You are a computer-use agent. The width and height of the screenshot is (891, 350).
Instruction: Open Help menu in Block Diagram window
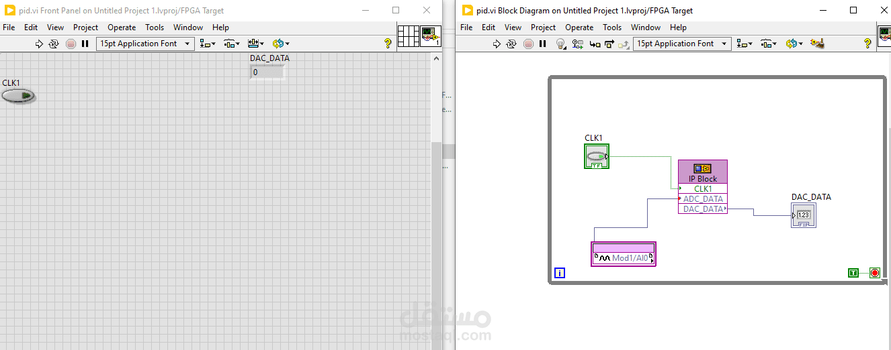[x=678, y=27]
